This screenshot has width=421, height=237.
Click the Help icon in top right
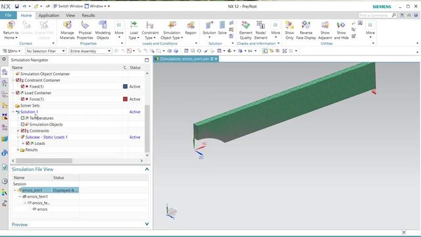tap(416, 15)
